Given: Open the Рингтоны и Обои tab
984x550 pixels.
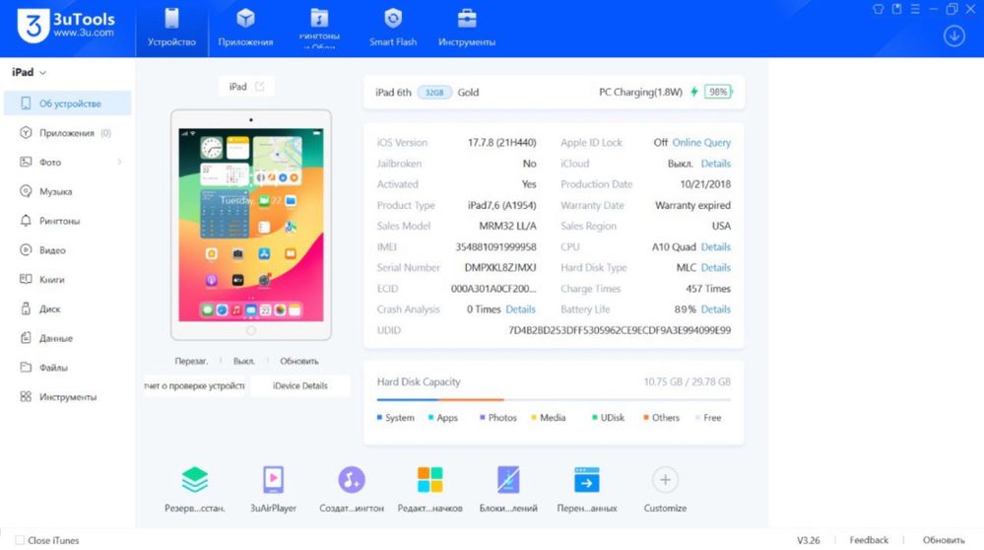Looking at the screenshot, I should pyautogui.click(x=319, y=29).
